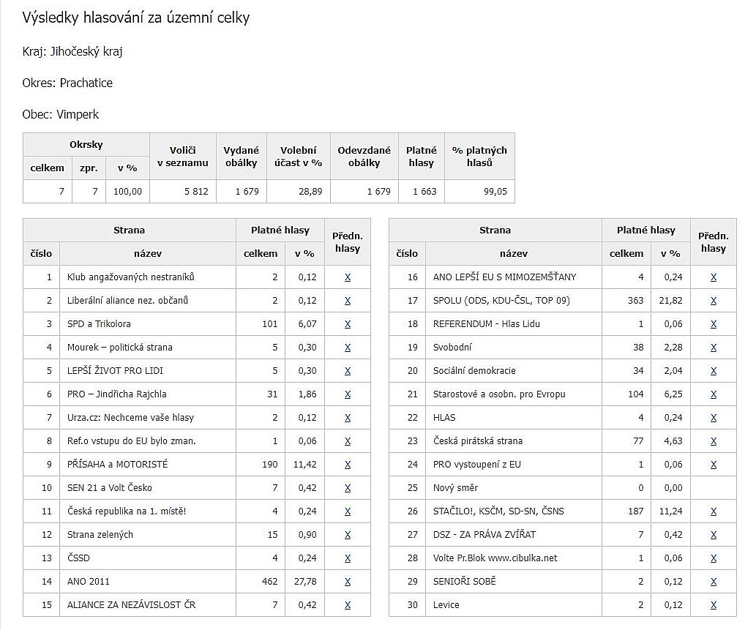Open preferential votes for Levice
Screen dimensions: 756x630
(x=714, y=605)
